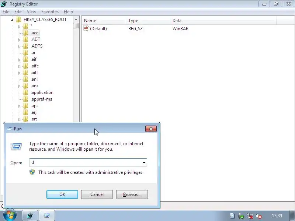295x221 pixels.
Task: Click the tree pane scroll-up arrow
Action: pyautogui.click(x=76, y=20)
